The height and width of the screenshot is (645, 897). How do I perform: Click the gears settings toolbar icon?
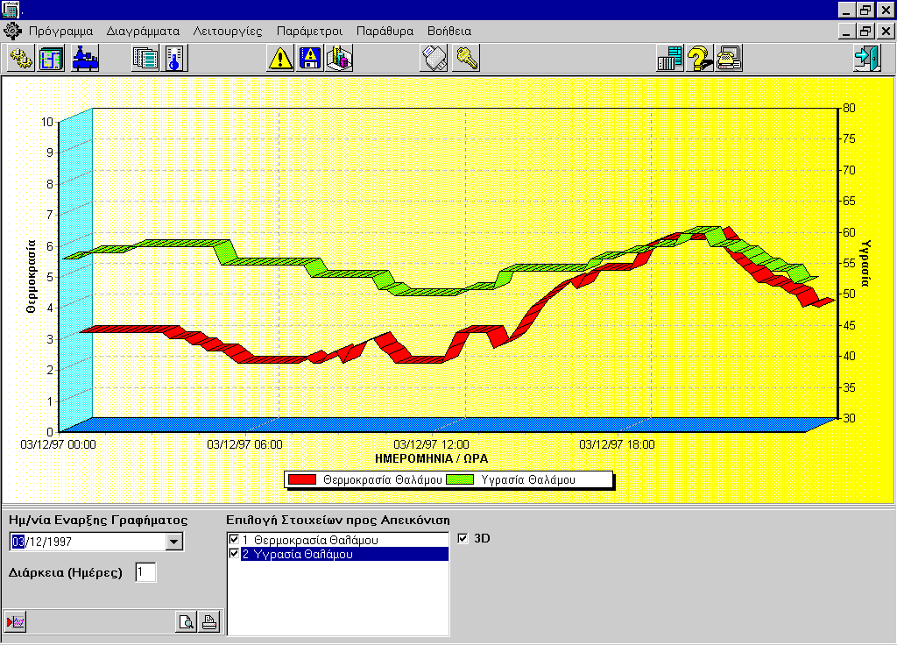tap(21, 59)
